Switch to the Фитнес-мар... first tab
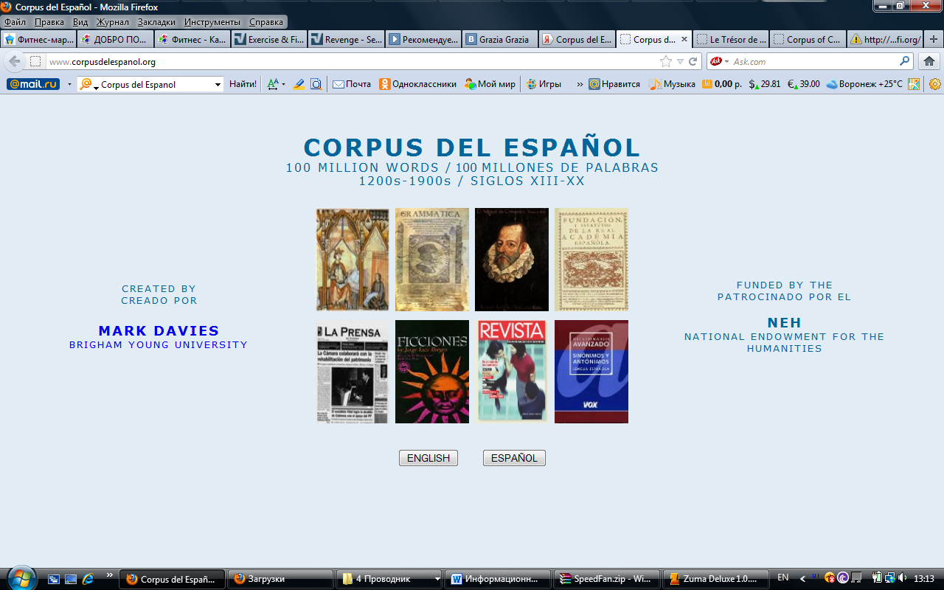This screenshot has height=590, width=944. click(38, 39)
